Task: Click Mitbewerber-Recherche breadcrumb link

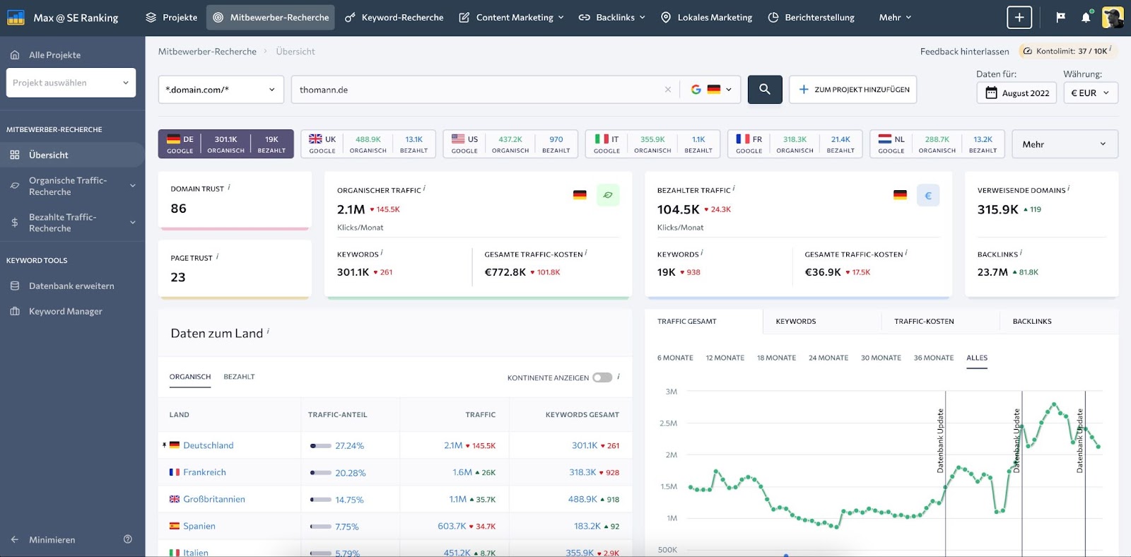Action: point(207,52)
